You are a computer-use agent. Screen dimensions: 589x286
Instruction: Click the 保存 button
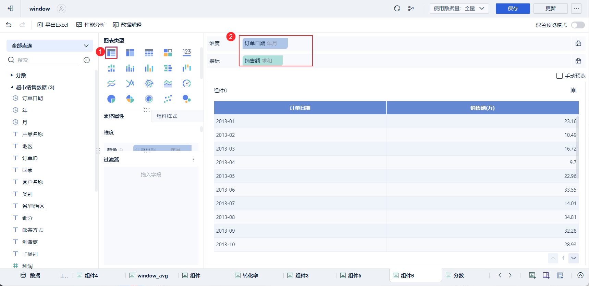[513, 9]
